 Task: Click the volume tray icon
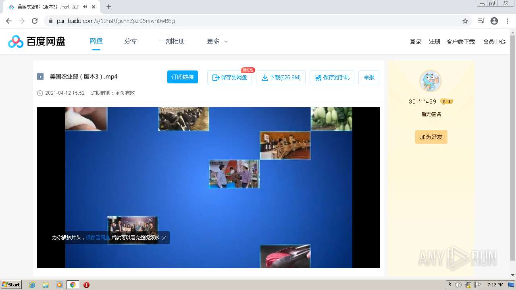pos(458,285)
